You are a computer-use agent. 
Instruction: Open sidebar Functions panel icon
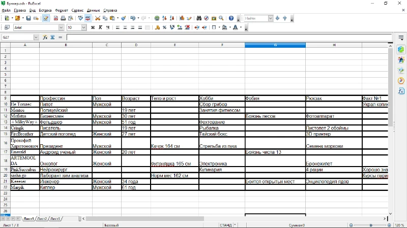click(401, 91)
